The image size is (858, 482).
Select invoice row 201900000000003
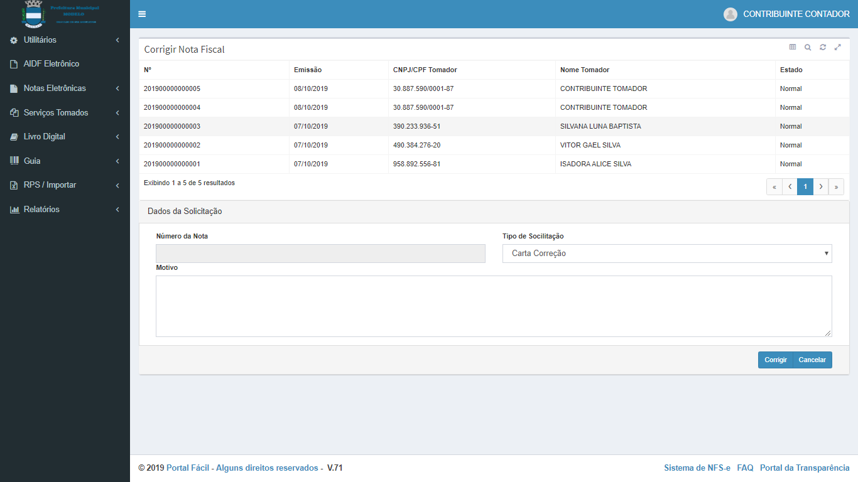[172, 127]
